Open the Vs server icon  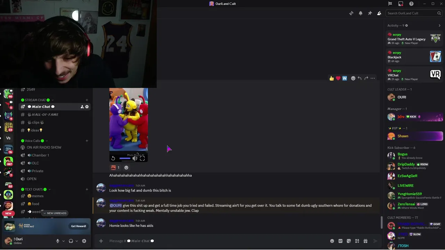tap(8, 138)
